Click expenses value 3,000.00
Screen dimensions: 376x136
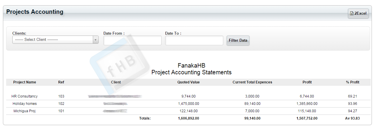coord(252,96)
